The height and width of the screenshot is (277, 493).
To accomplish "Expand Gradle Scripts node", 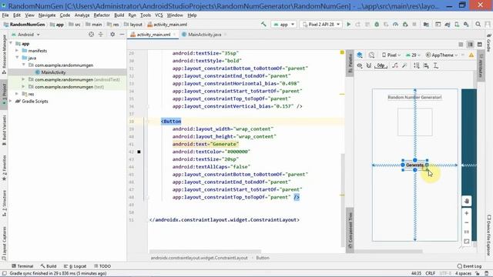I will click(11, 101).
